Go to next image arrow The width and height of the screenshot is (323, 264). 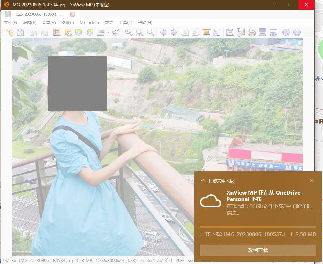(174, 32)
